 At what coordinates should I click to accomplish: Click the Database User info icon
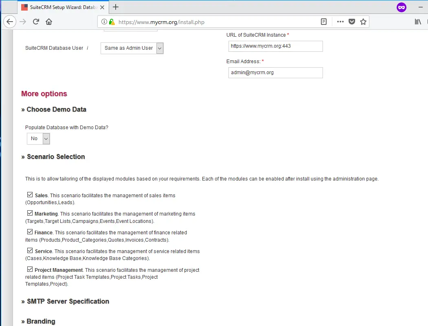tap(88, 48)
